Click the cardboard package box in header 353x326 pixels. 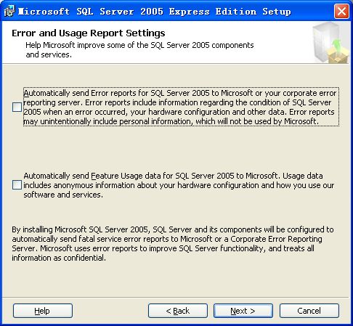coord(338,56)
